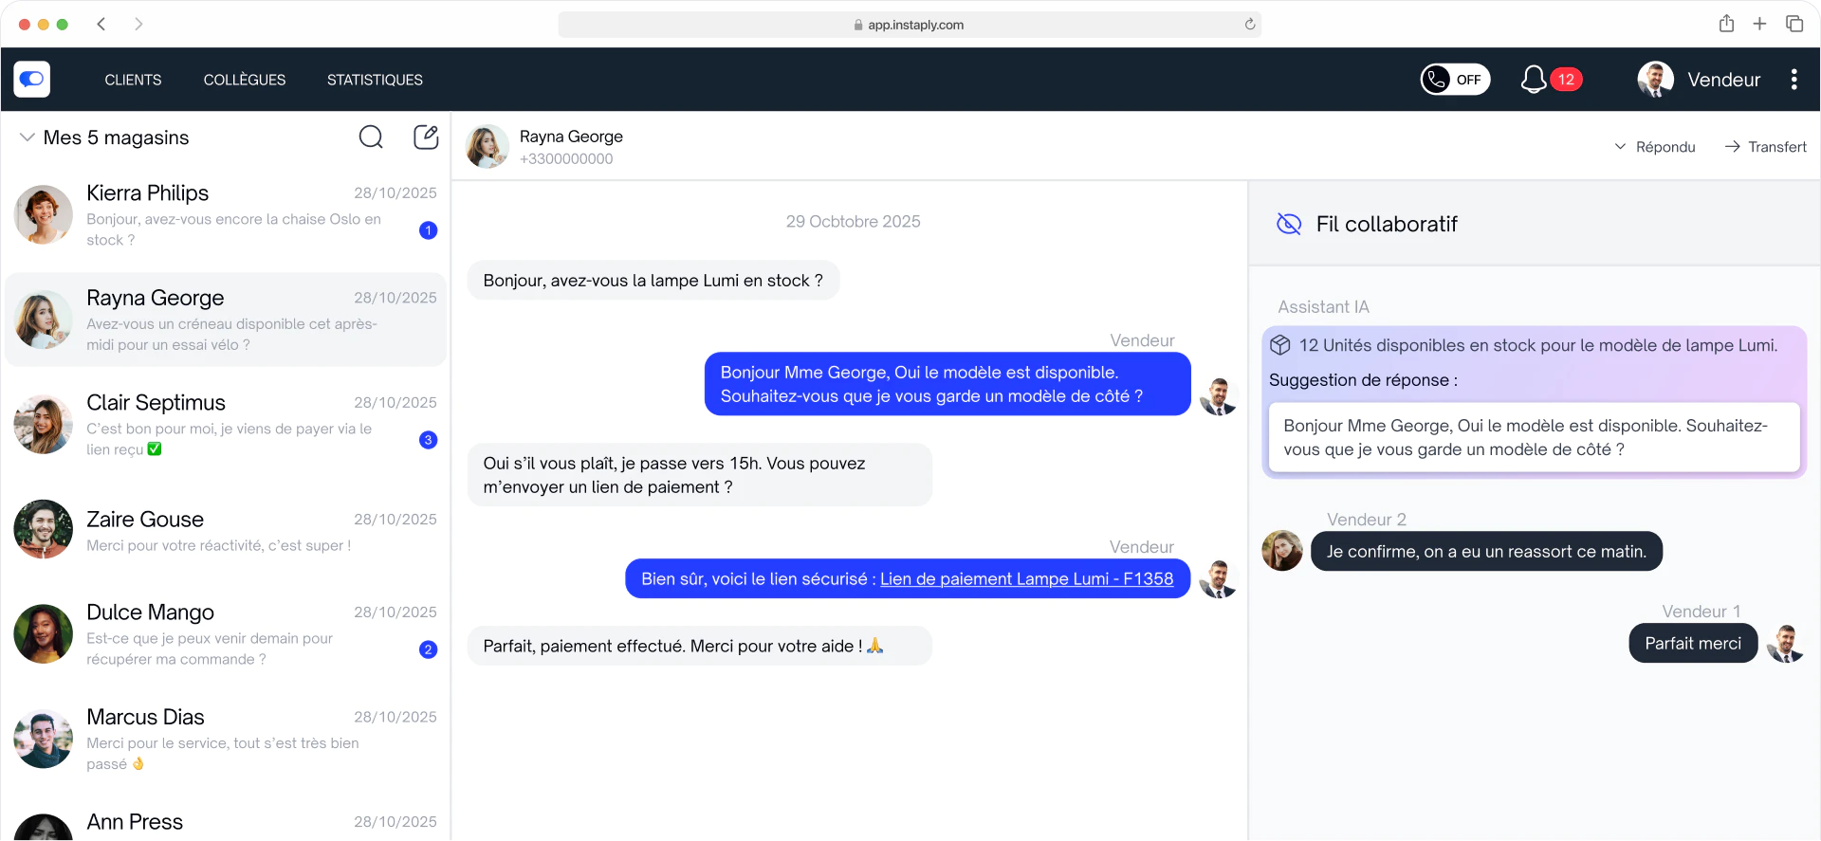Open Zaire Gouse conversation
This screenshot has height=841, width=1821.
coord(226,530)
